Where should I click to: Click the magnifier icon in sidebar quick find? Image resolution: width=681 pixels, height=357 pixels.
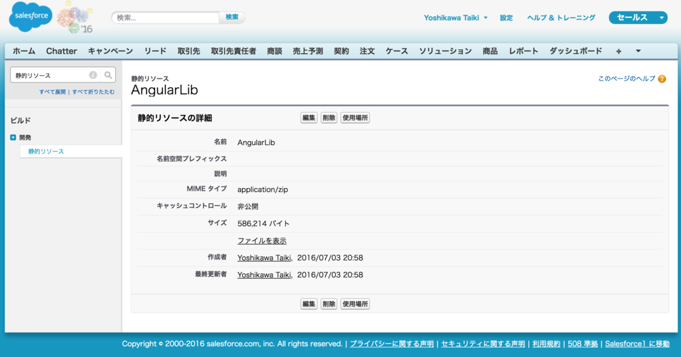click(108, 75)
